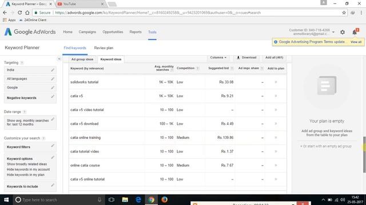The width and height of the screenshot is (366, 205).
Task: Click the Google AdWords logo
Action: (30, 32)
